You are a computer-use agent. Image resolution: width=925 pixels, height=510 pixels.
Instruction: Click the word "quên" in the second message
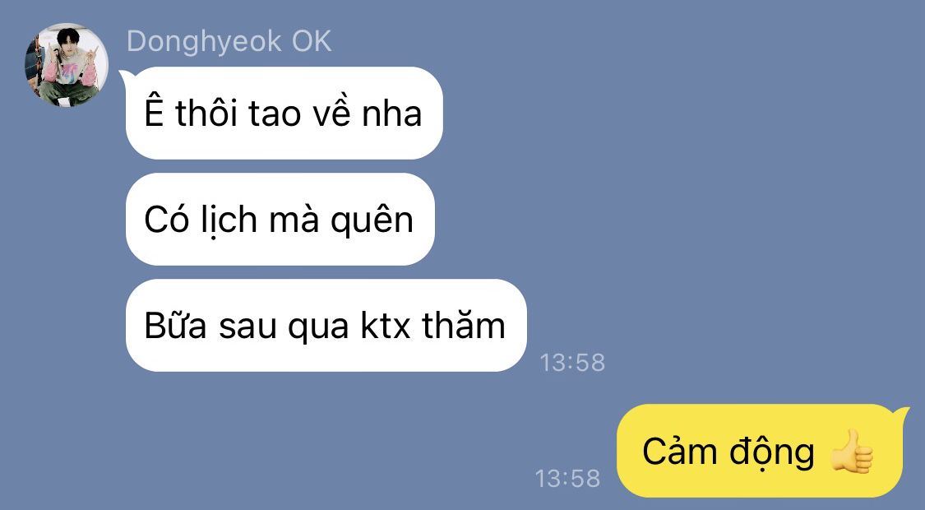[372, 220]
